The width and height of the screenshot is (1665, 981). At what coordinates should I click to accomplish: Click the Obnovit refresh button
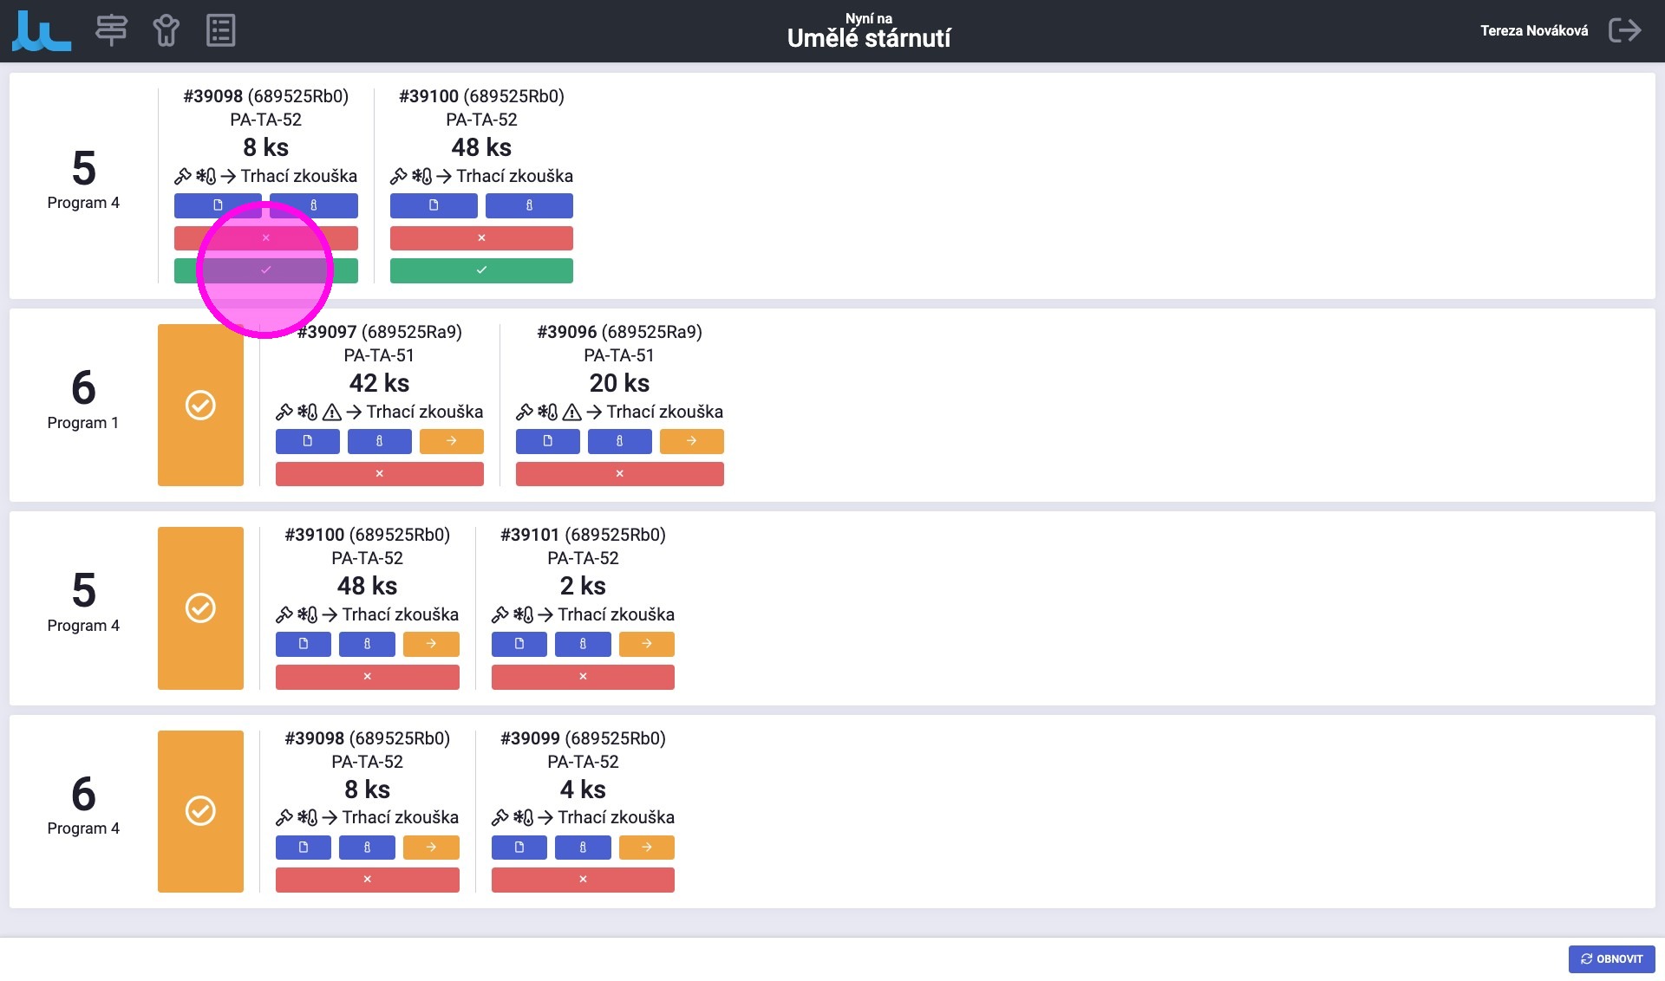tap(1611, 958)
